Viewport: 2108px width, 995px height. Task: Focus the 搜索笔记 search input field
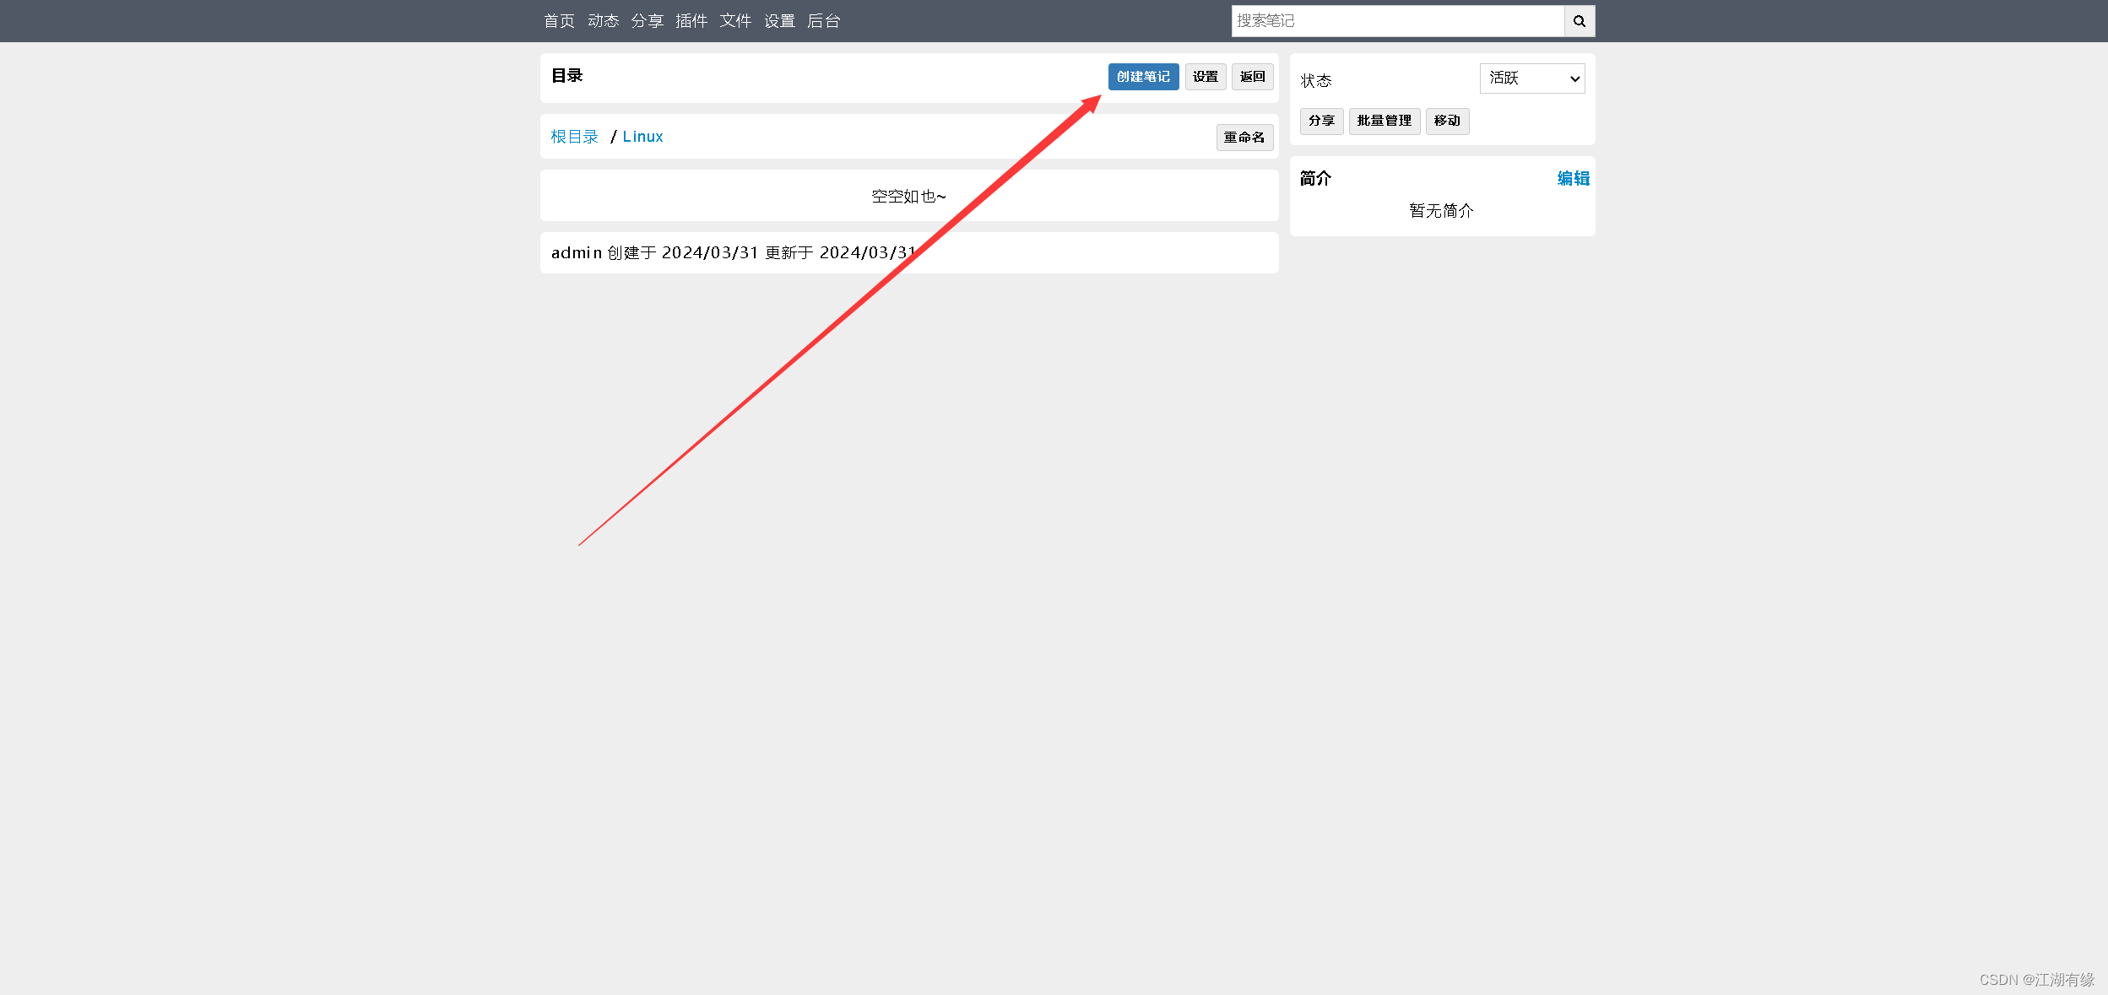pyautogui.click(x=1397, y=21)
